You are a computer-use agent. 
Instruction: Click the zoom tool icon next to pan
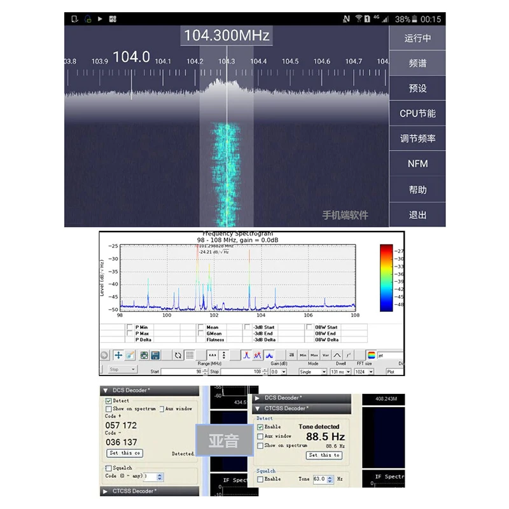pos(130,355)
